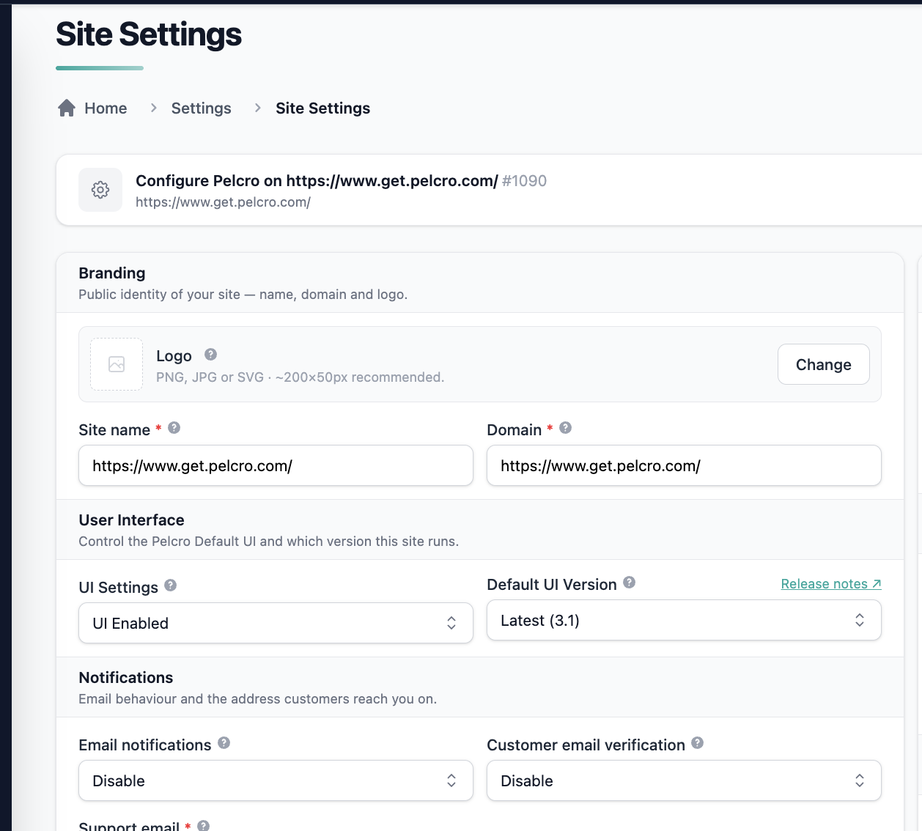Focus the Domain input field
Image resolution: width=922 pixels, height=831 pixels.
coord(684,465)
